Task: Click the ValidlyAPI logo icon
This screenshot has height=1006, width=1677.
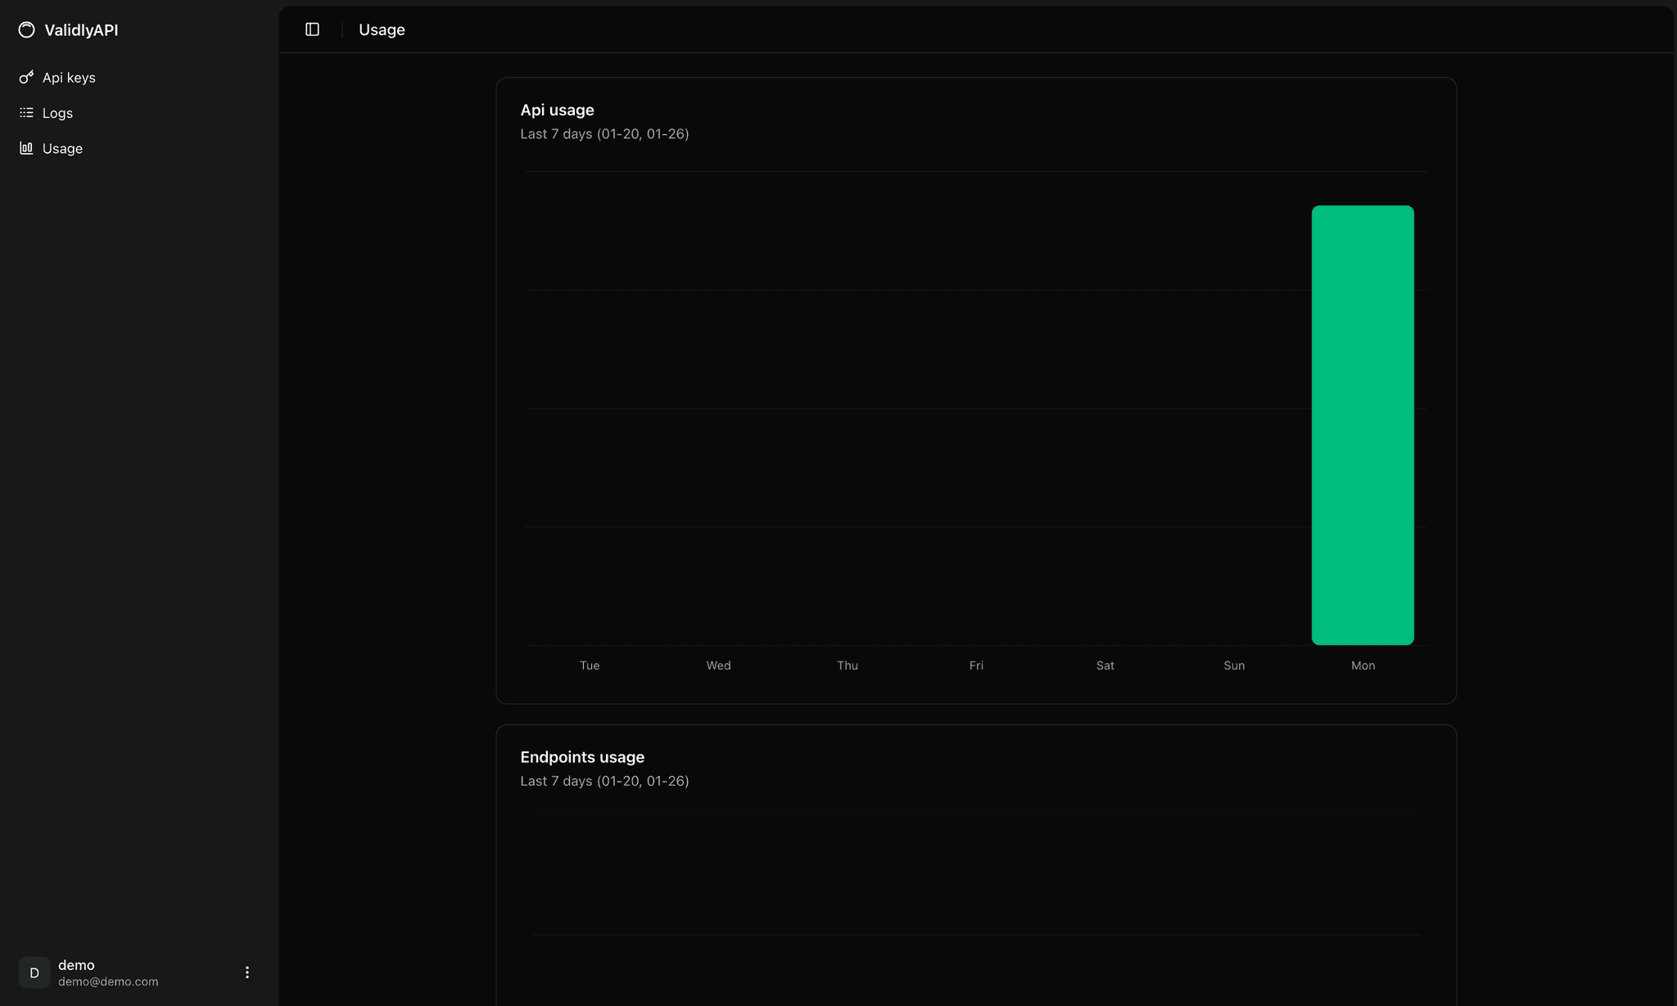Action: 26,30
